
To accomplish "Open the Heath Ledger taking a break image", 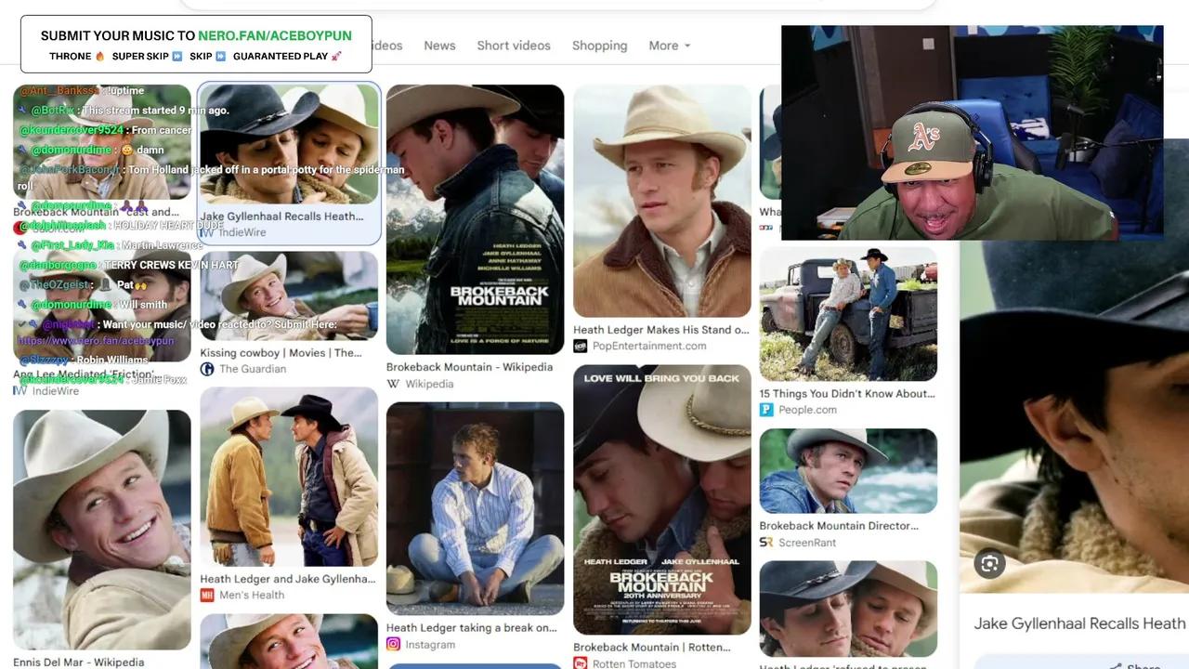I will pos(475,508).
